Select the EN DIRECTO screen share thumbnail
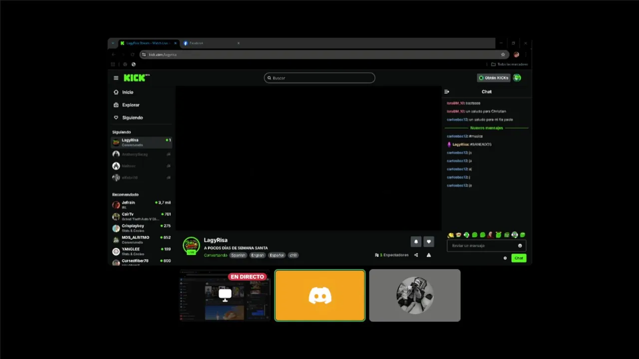The width and height of the screenshot is (639, 359). (225, 295)
